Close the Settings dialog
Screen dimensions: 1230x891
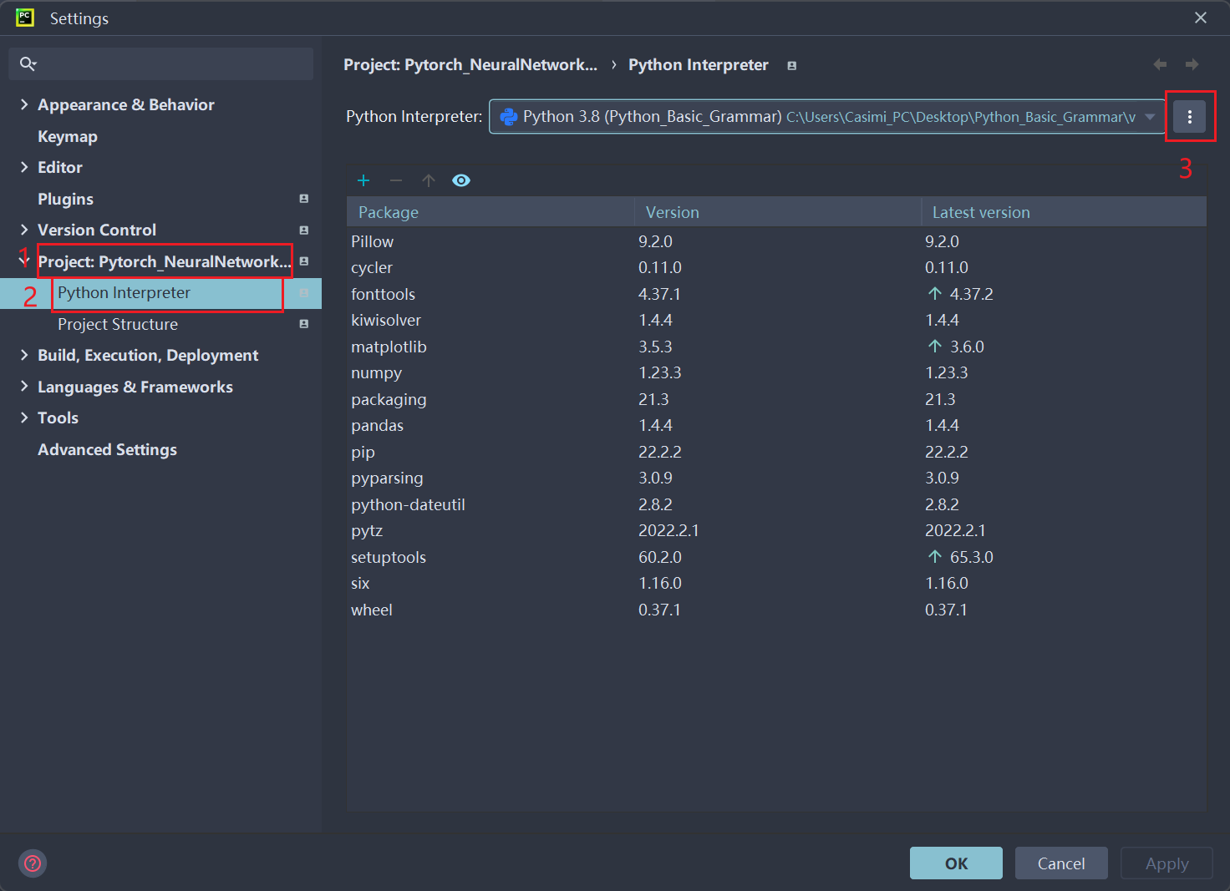pos(1201,18)
